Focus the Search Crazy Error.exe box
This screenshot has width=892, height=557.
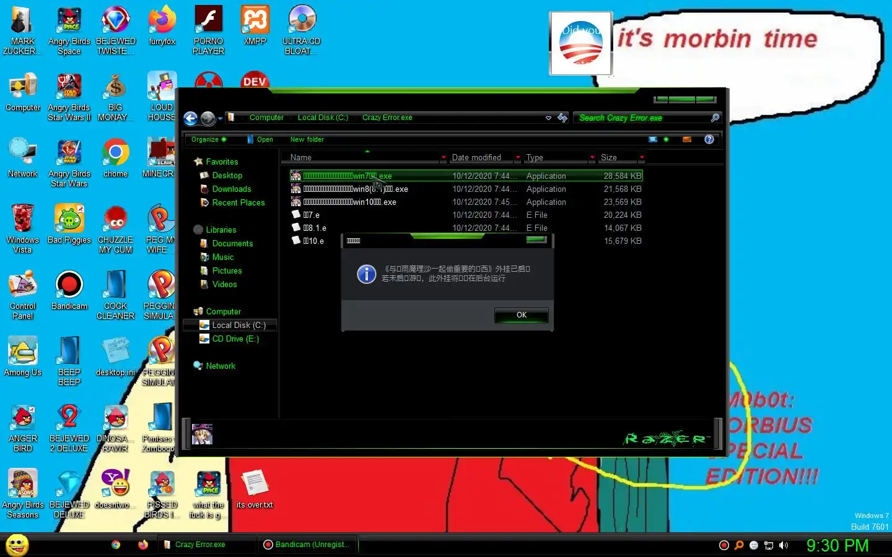[x=642, y=118]
